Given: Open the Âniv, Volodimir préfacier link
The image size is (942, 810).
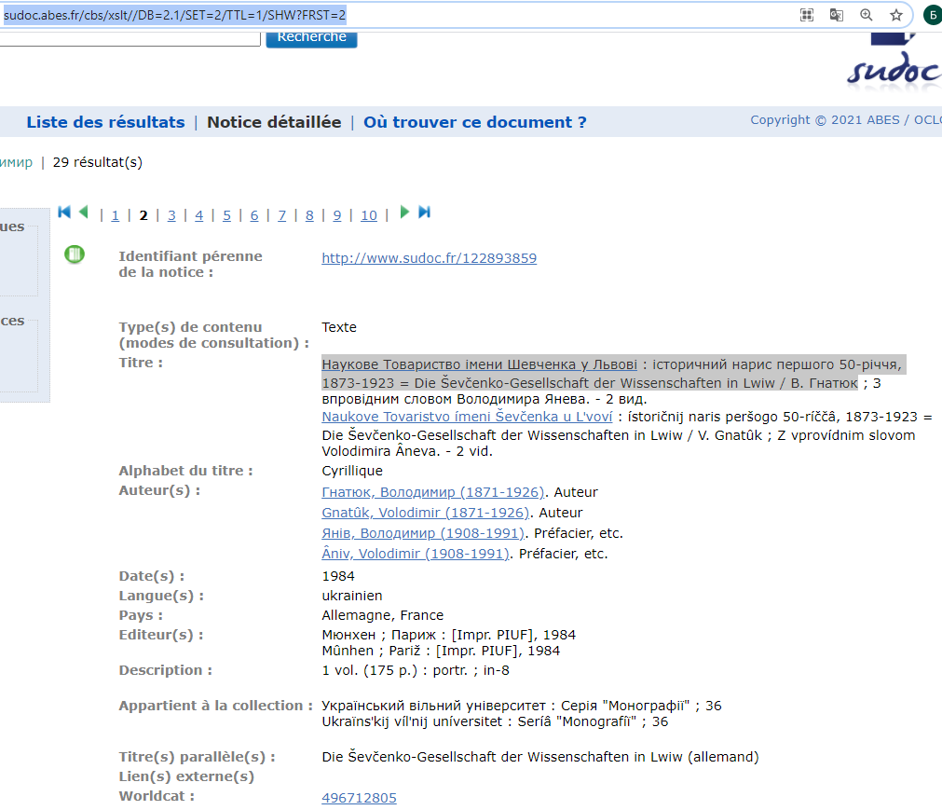Looking at the screenshot, I should [x=415, y=554].
